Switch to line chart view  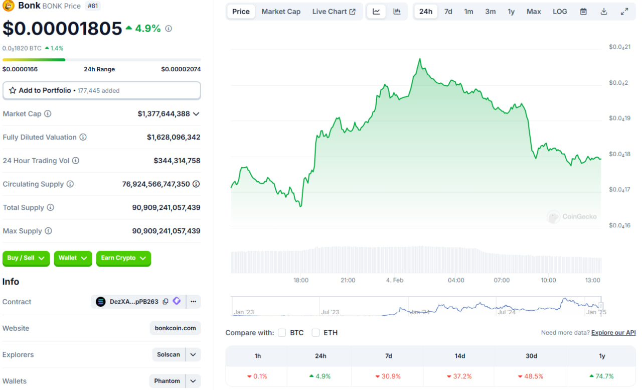[x=376, y=12]
